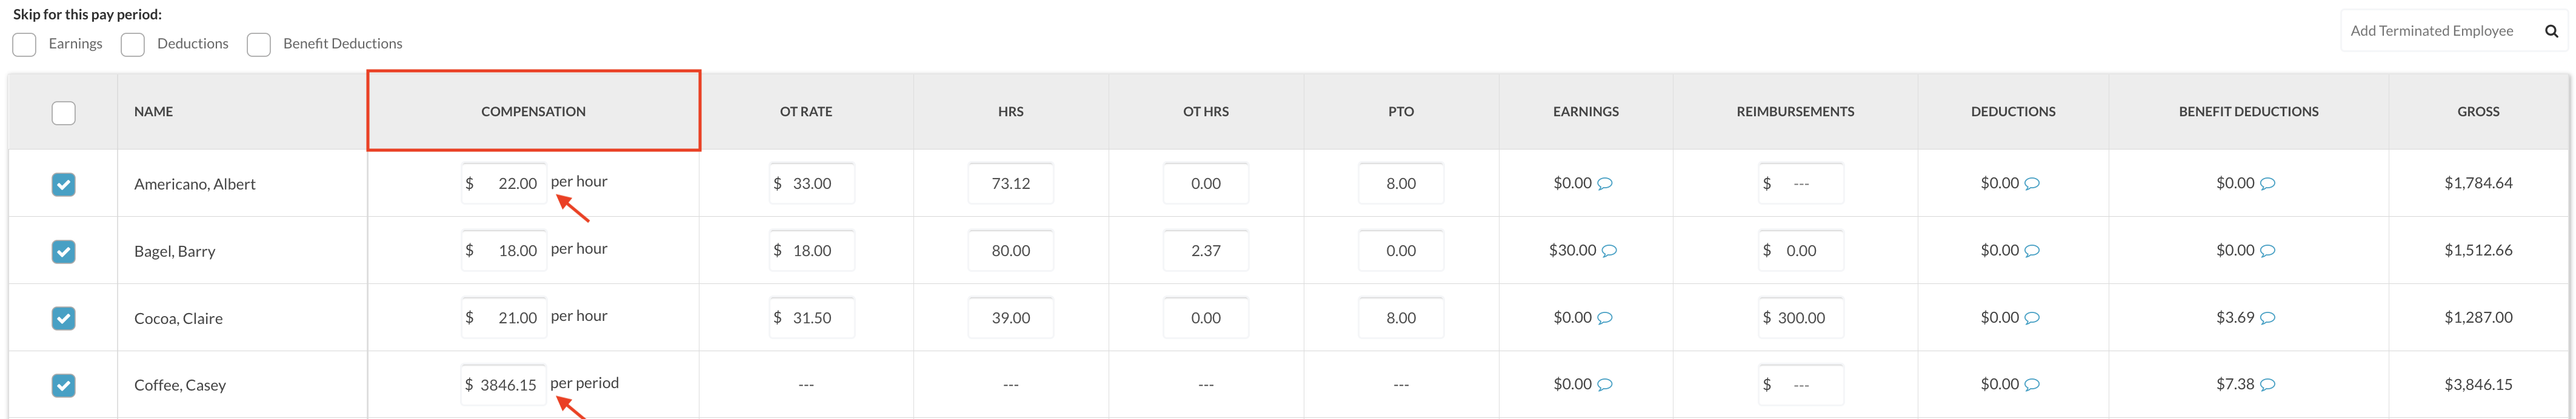
Task: Edit Claire Cocoa's reimbursements amount field
Action: pos(1801,318)
